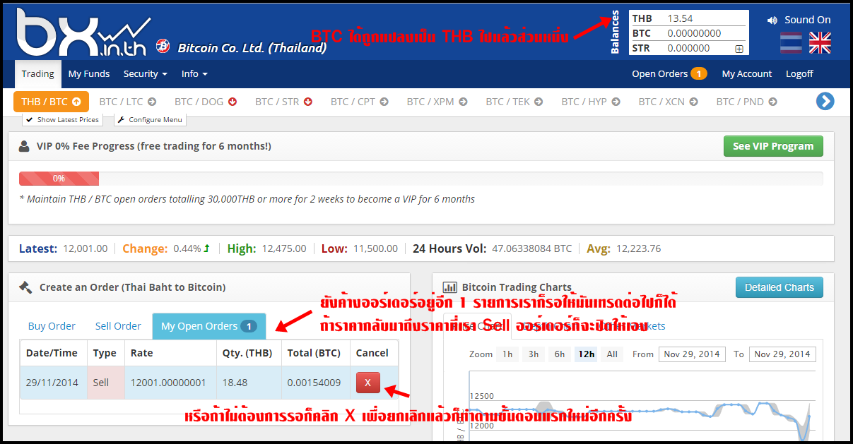
Task: Go to the next currency pairs with the arrow
Action: click(x=825, y=102)
